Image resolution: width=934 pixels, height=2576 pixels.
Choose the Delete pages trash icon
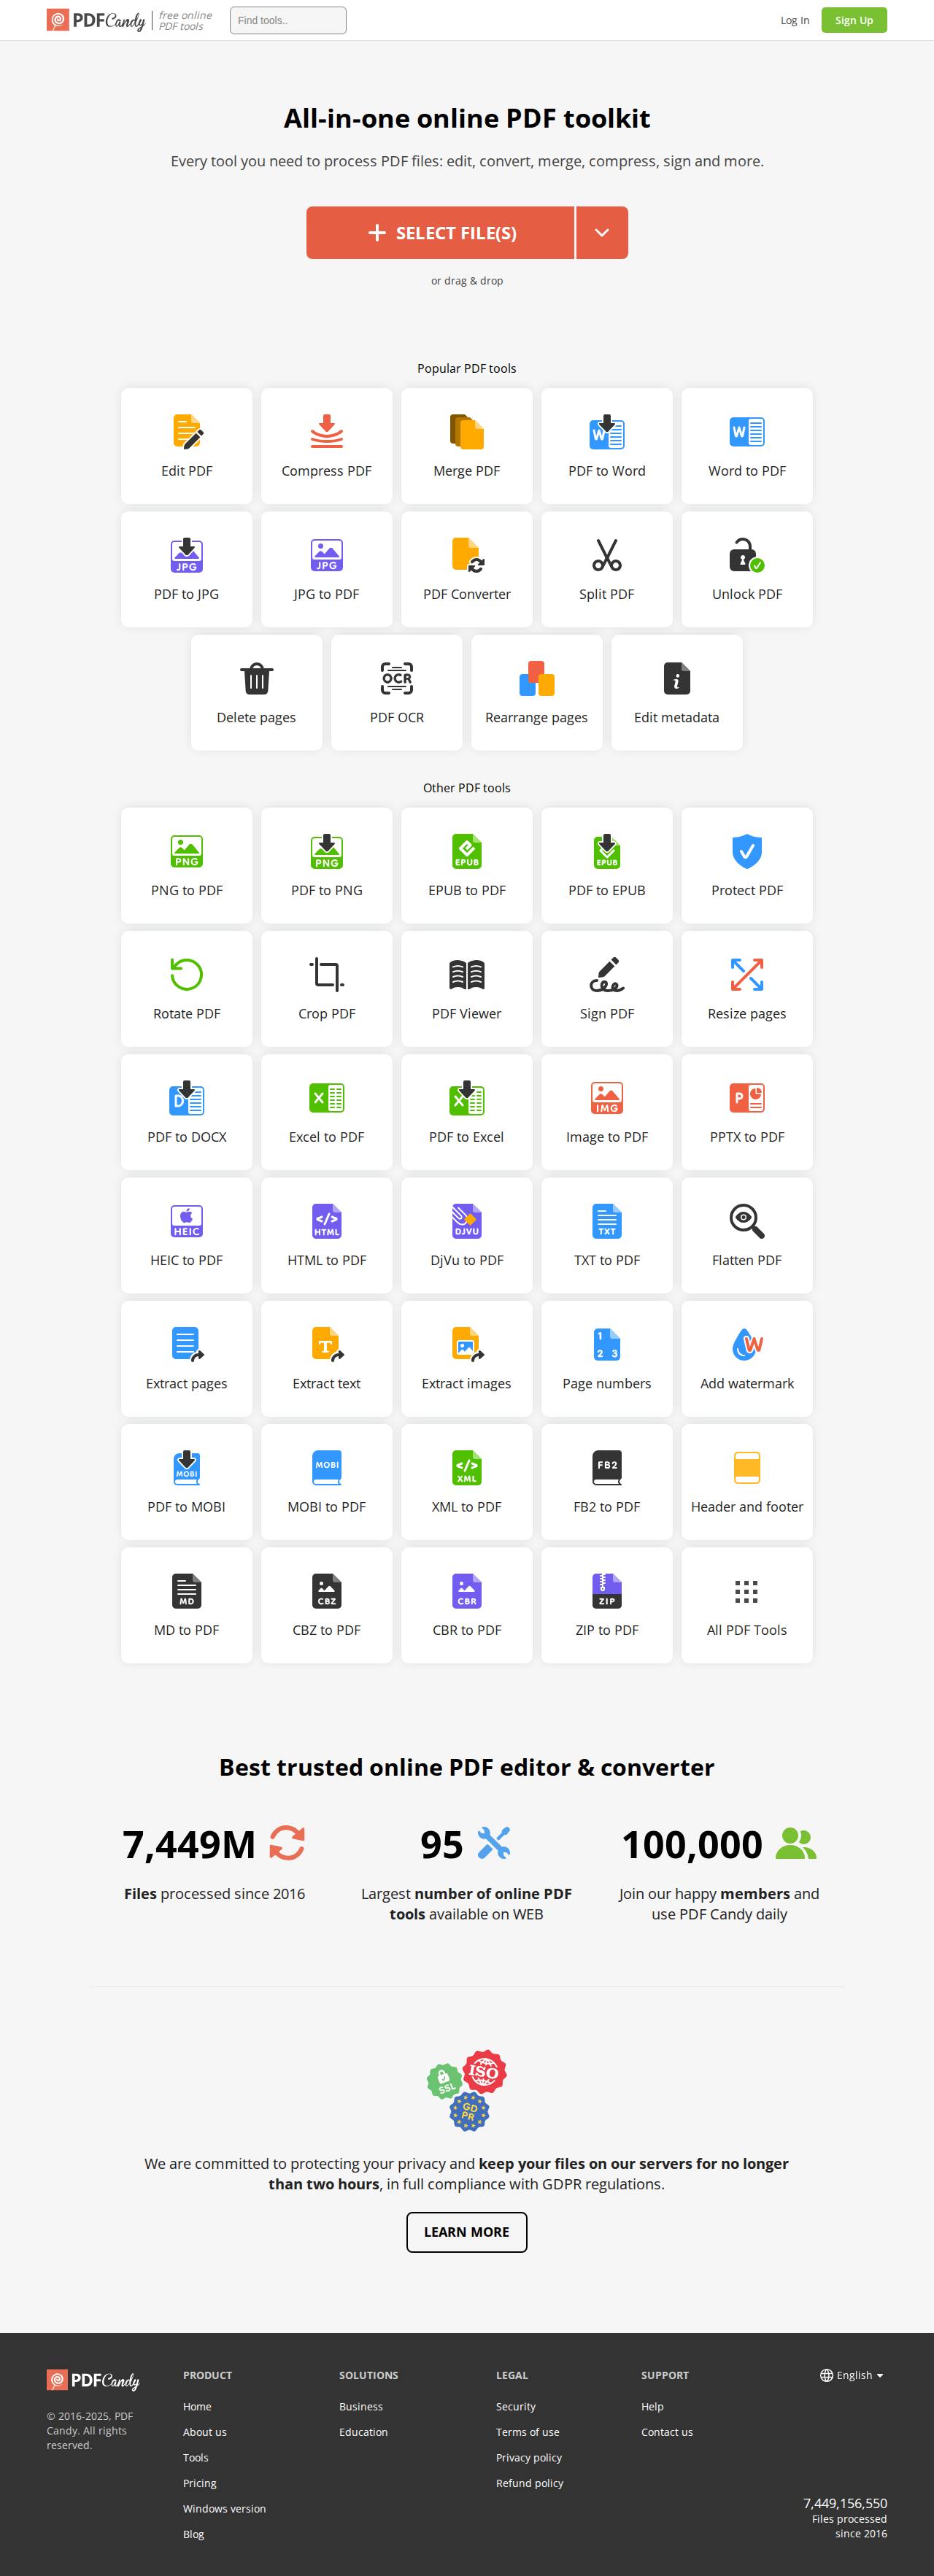(x=257, y=678)
